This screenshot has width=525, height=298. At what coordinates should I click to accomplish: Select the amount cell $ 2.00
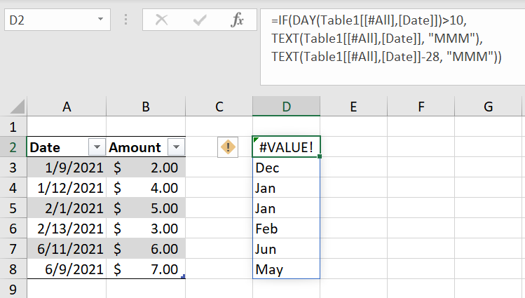click(x=146, y=168)
